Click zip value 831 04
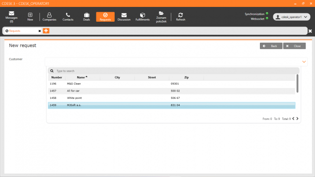Screen dimensions: 315x177 click(x=175, y=105)
